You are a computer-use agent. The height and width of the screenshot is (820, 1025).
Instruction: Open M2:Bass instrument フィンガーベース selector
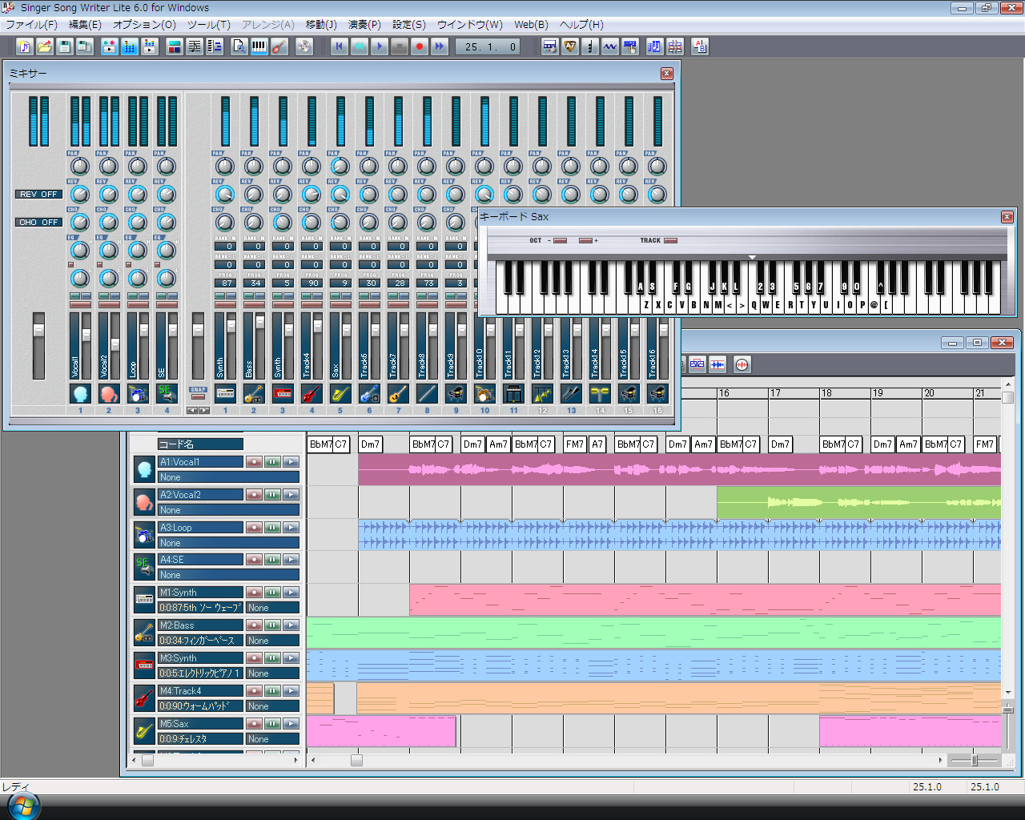200,641
